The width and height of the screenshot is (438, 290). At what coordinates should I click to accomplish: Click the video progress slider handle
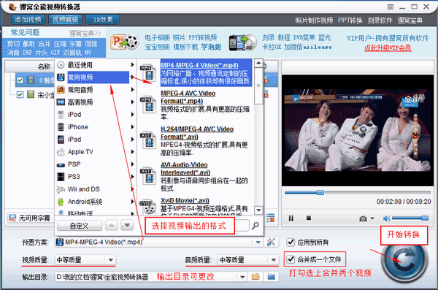click(320, 192)
